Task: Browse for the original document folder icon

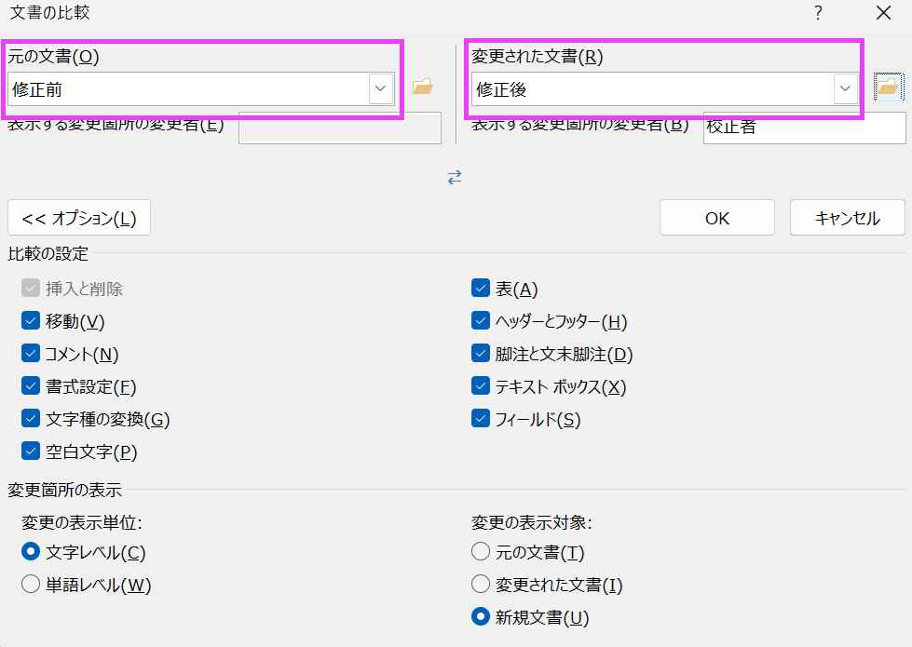Action: pos(423,88)
